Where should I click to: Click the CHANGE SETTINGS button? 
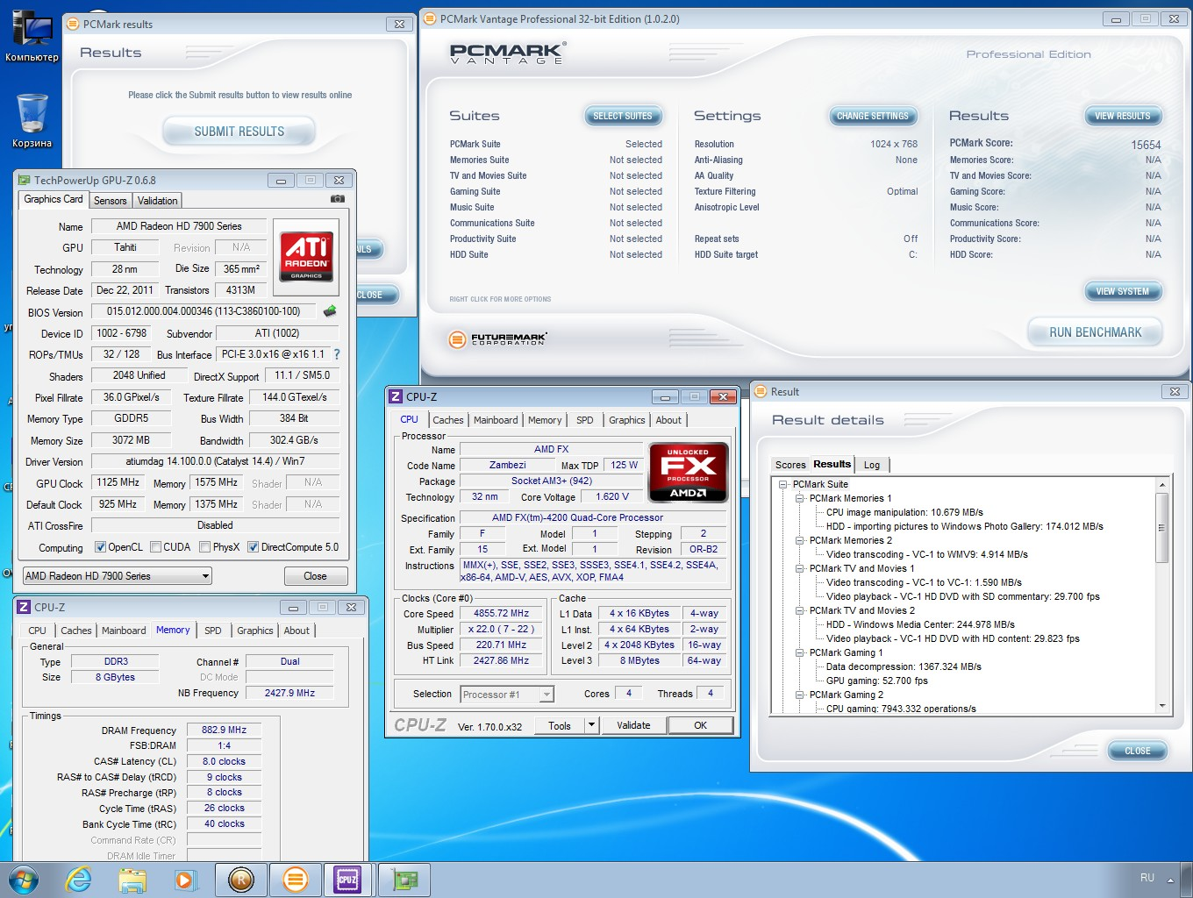(x=873, y=116)
